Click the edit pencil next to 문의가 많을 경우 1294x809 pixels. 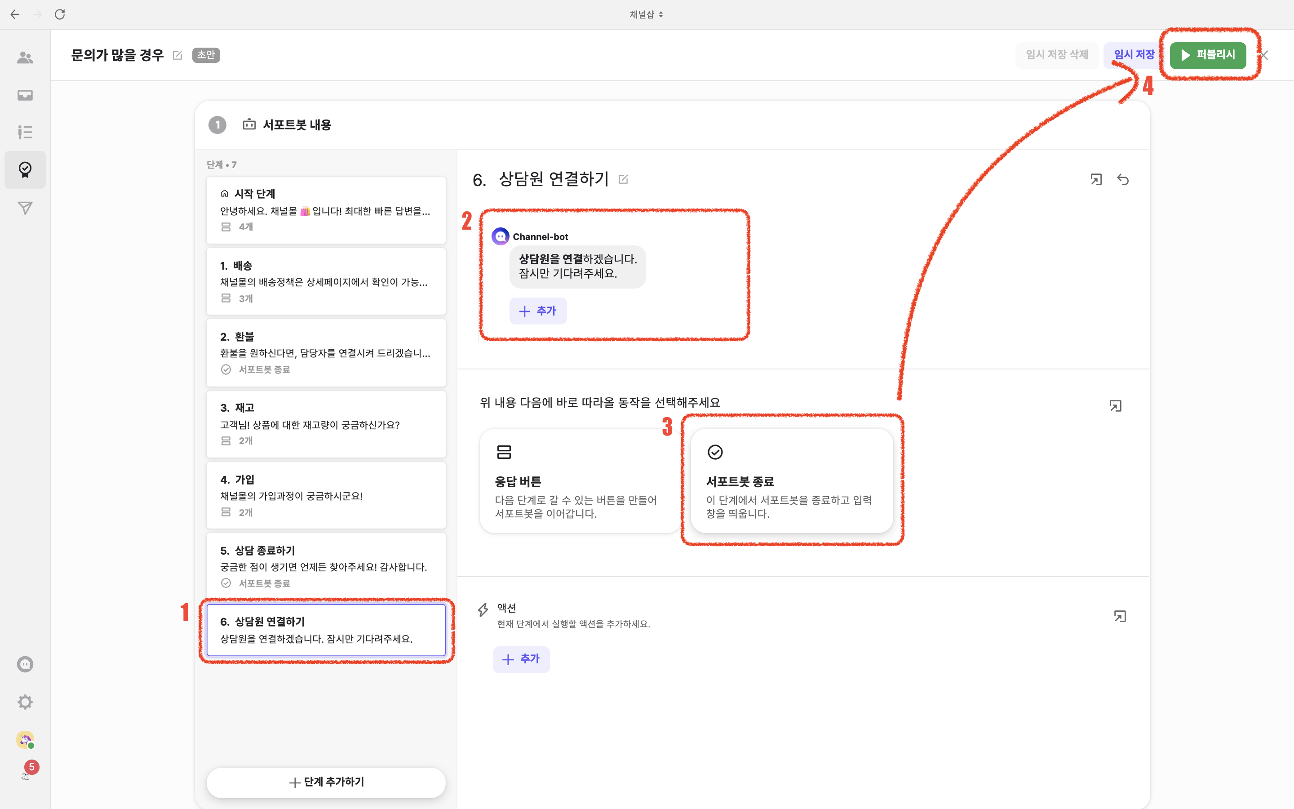[177, 55]
